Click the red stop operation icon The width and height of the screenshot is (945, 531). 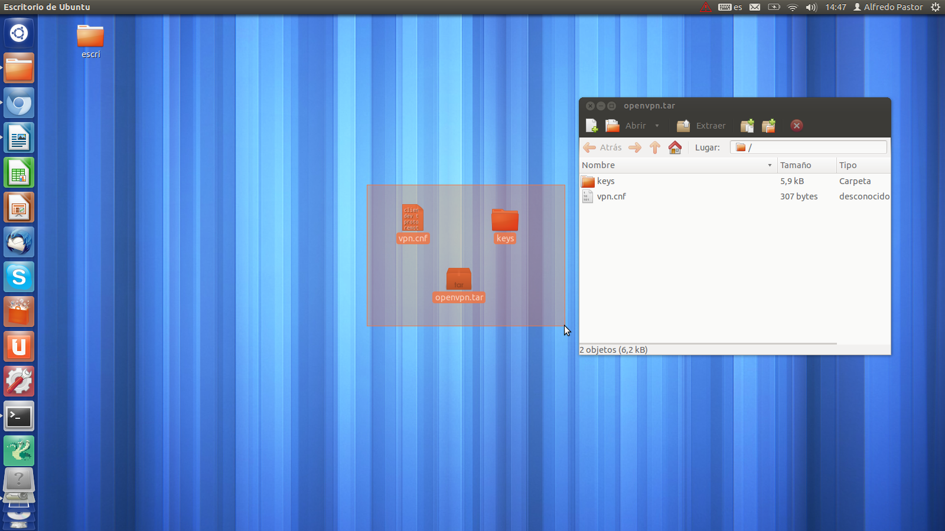point(796,125)
